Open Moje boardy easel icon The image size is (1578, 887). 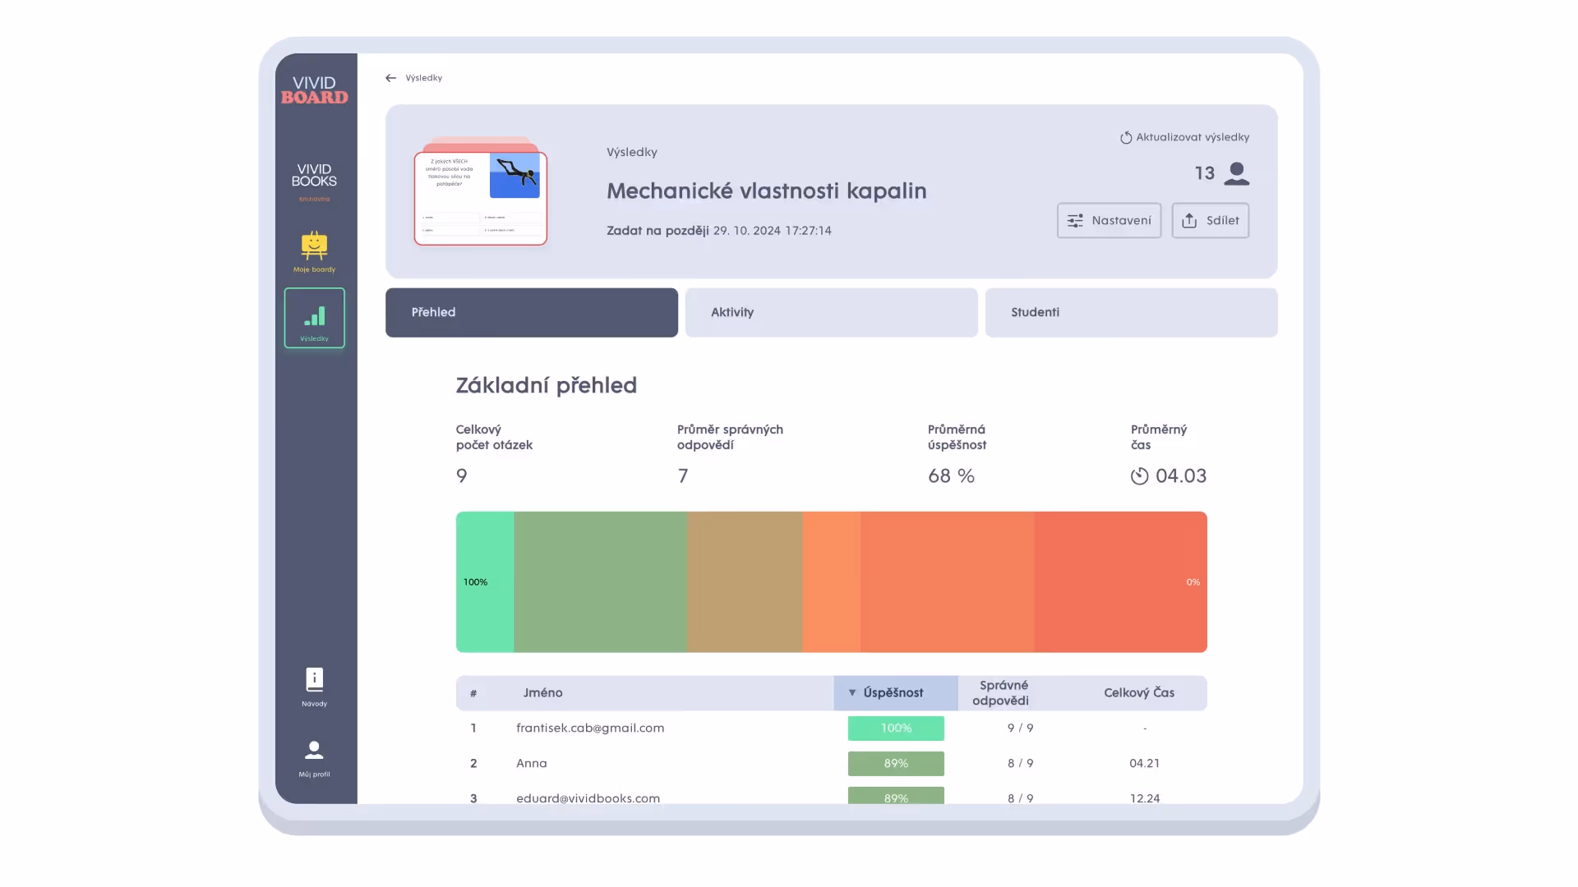click(x=314, y=246)
